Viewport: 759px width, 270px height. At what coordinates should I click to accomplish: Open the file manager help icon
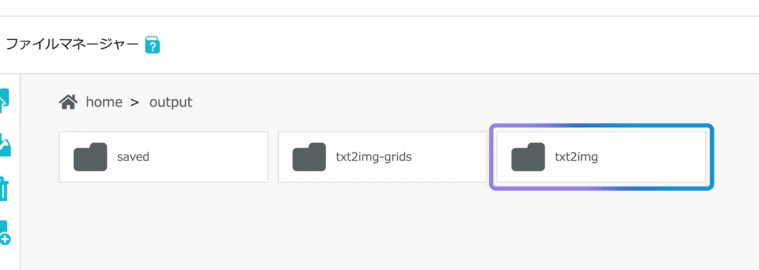coord(153,45)
